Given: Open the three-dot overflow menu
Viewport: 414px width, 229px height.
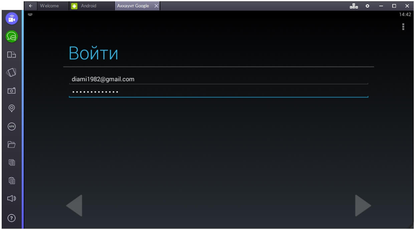Looking at the screenshot, I should pos(403,27).
